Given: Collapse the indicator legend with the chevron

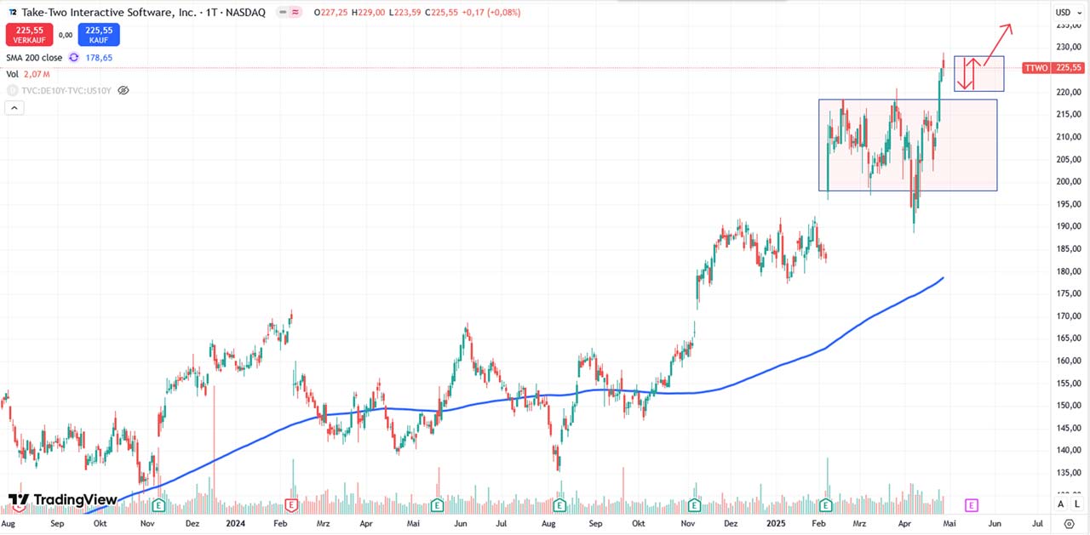Looking at the screenshot, I should click(x=14, y=108).
